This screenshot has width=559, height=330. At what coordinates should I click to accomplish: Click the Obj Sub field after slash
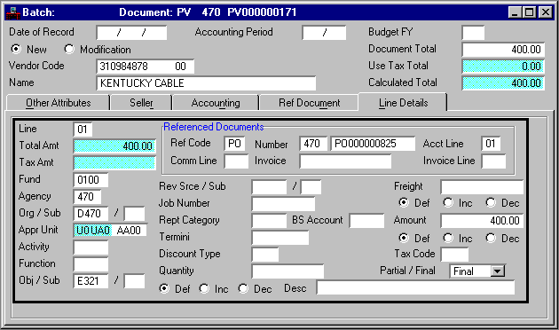point(134,281)
